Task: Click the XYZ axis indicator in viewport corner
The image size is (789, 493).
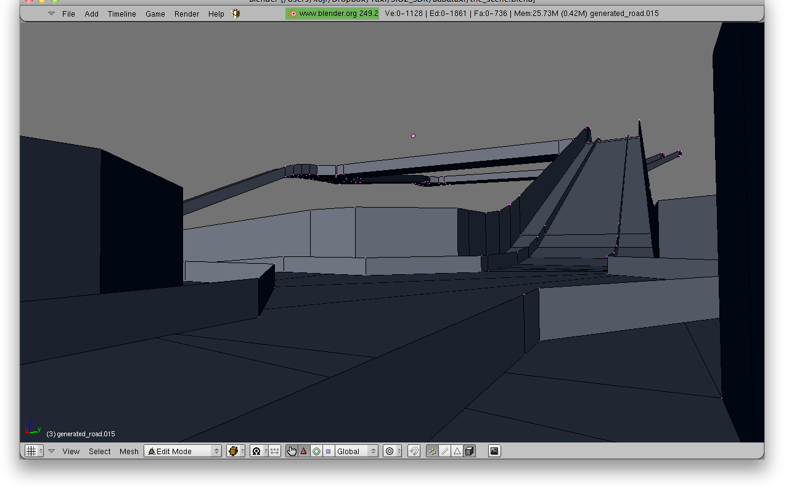Action: point(32,427)
